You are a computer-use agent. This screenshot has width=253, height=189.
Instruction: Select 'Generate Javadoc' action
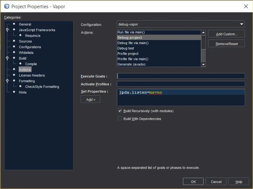click(x=159, y=64)
